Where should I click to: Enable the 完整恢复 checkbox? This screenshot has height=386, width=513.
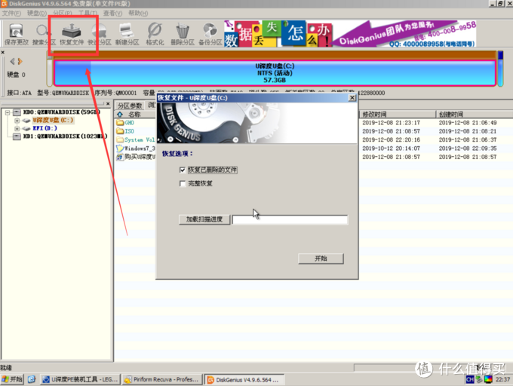point(183,184)
